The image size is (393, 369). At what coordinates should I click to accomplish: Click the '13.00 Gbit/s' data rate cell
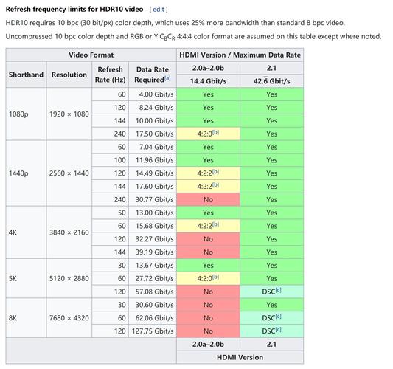coord(153,213)
